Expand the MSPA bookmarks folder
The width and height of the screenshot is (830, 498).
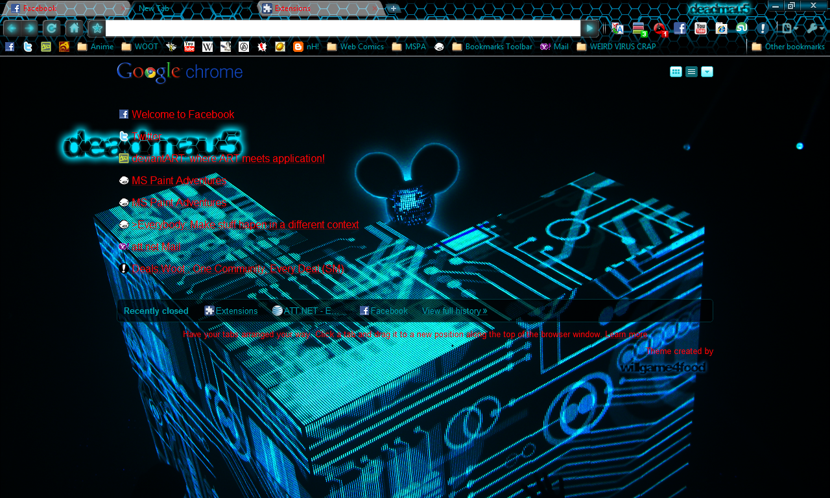(409, 47)
